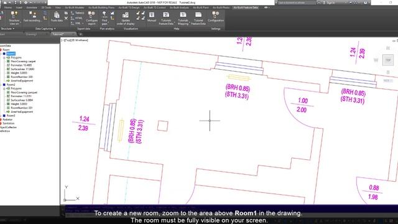Add a new drawing tab with plus
This screenshot has height=224, width=398.
click(x=81, y=34)
